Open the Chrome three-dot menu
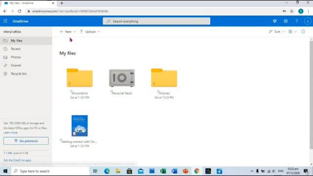313x176 pixels. tap(309, 11)
